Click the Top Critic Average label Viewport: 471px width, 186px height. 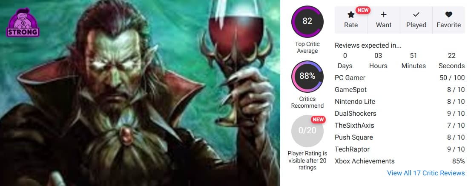click(x=307, y=47)
